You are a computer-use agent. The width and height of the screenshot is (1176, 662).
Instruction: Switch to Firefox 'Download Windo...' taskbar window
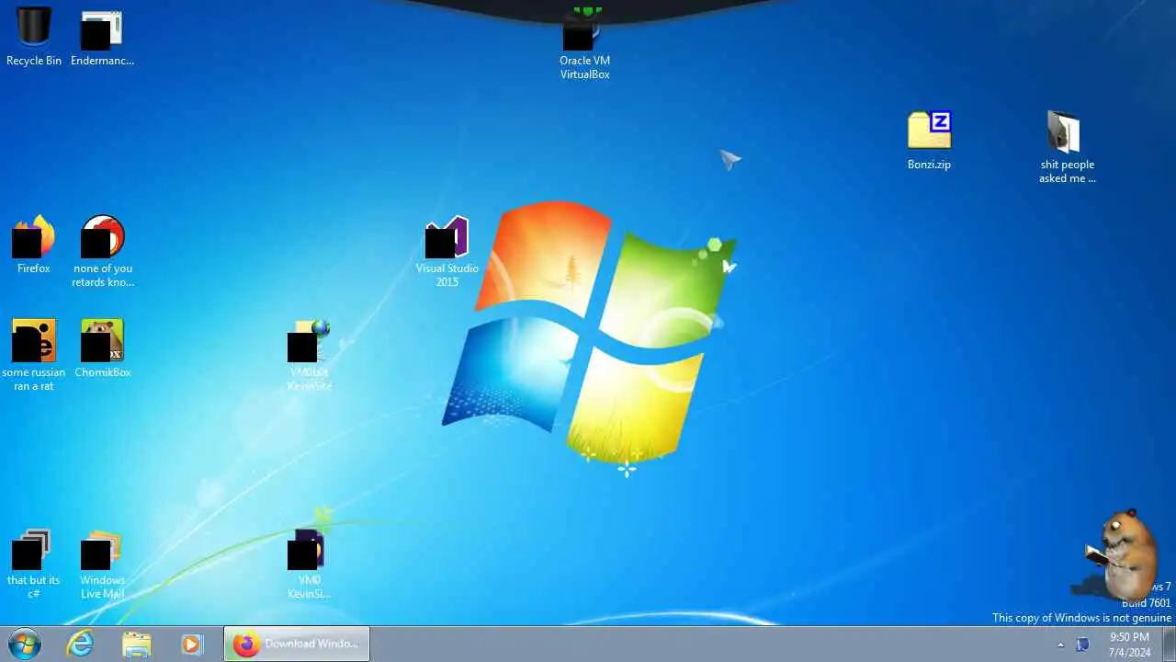click(x=297, y=644)
